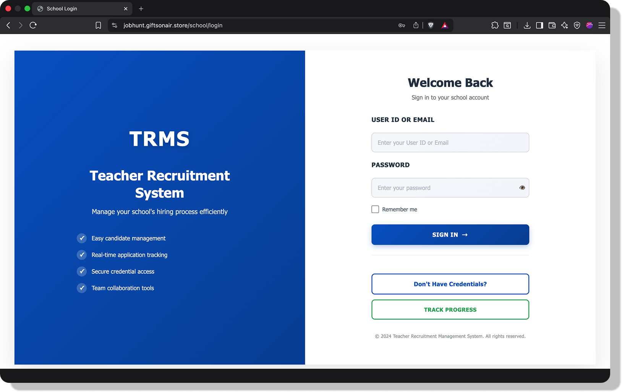Reload the School Login page
This screenshot has width=622, height=392.
tap(33, 25)
